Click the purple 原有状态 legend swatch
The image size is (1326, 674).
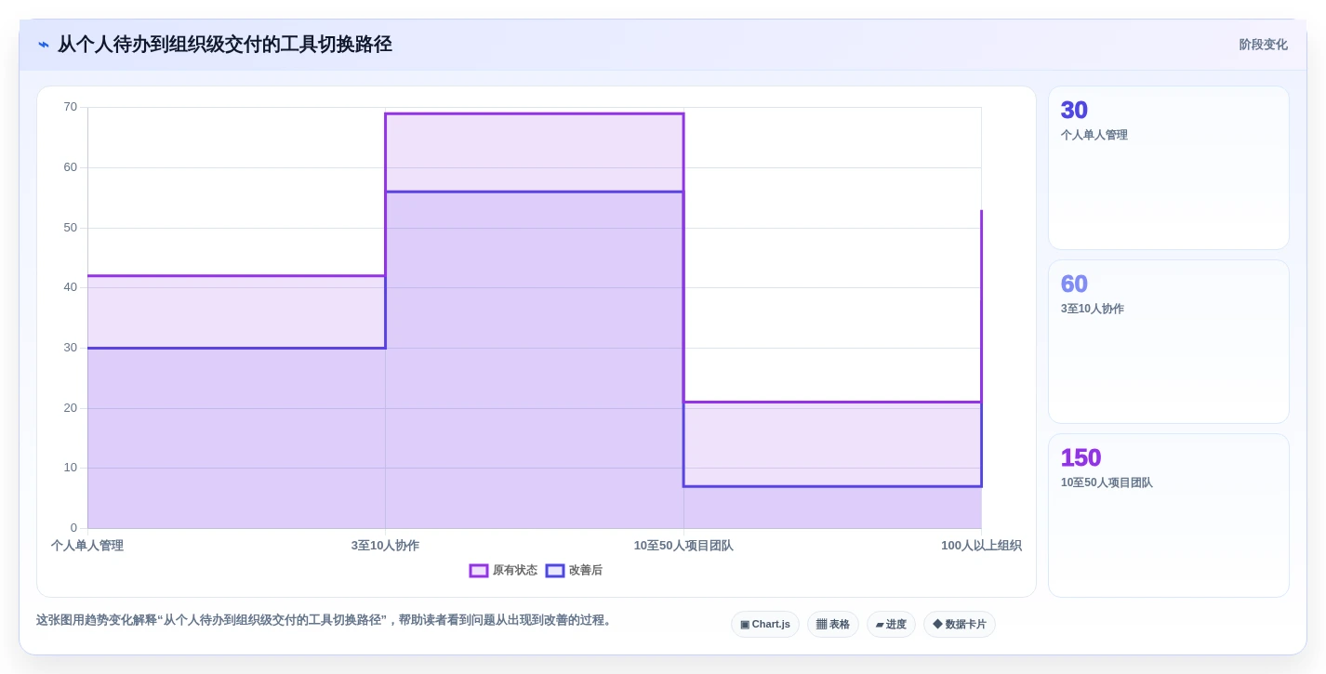479,571
